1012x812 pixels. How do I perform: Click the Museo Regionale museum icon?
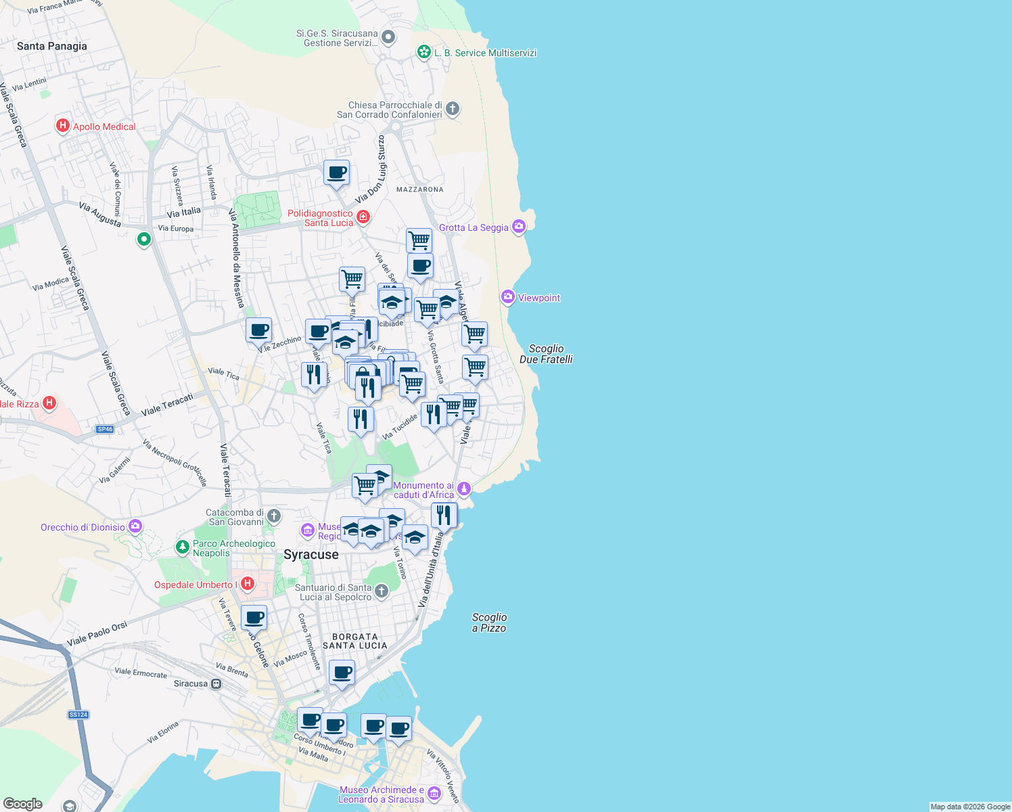308,531
